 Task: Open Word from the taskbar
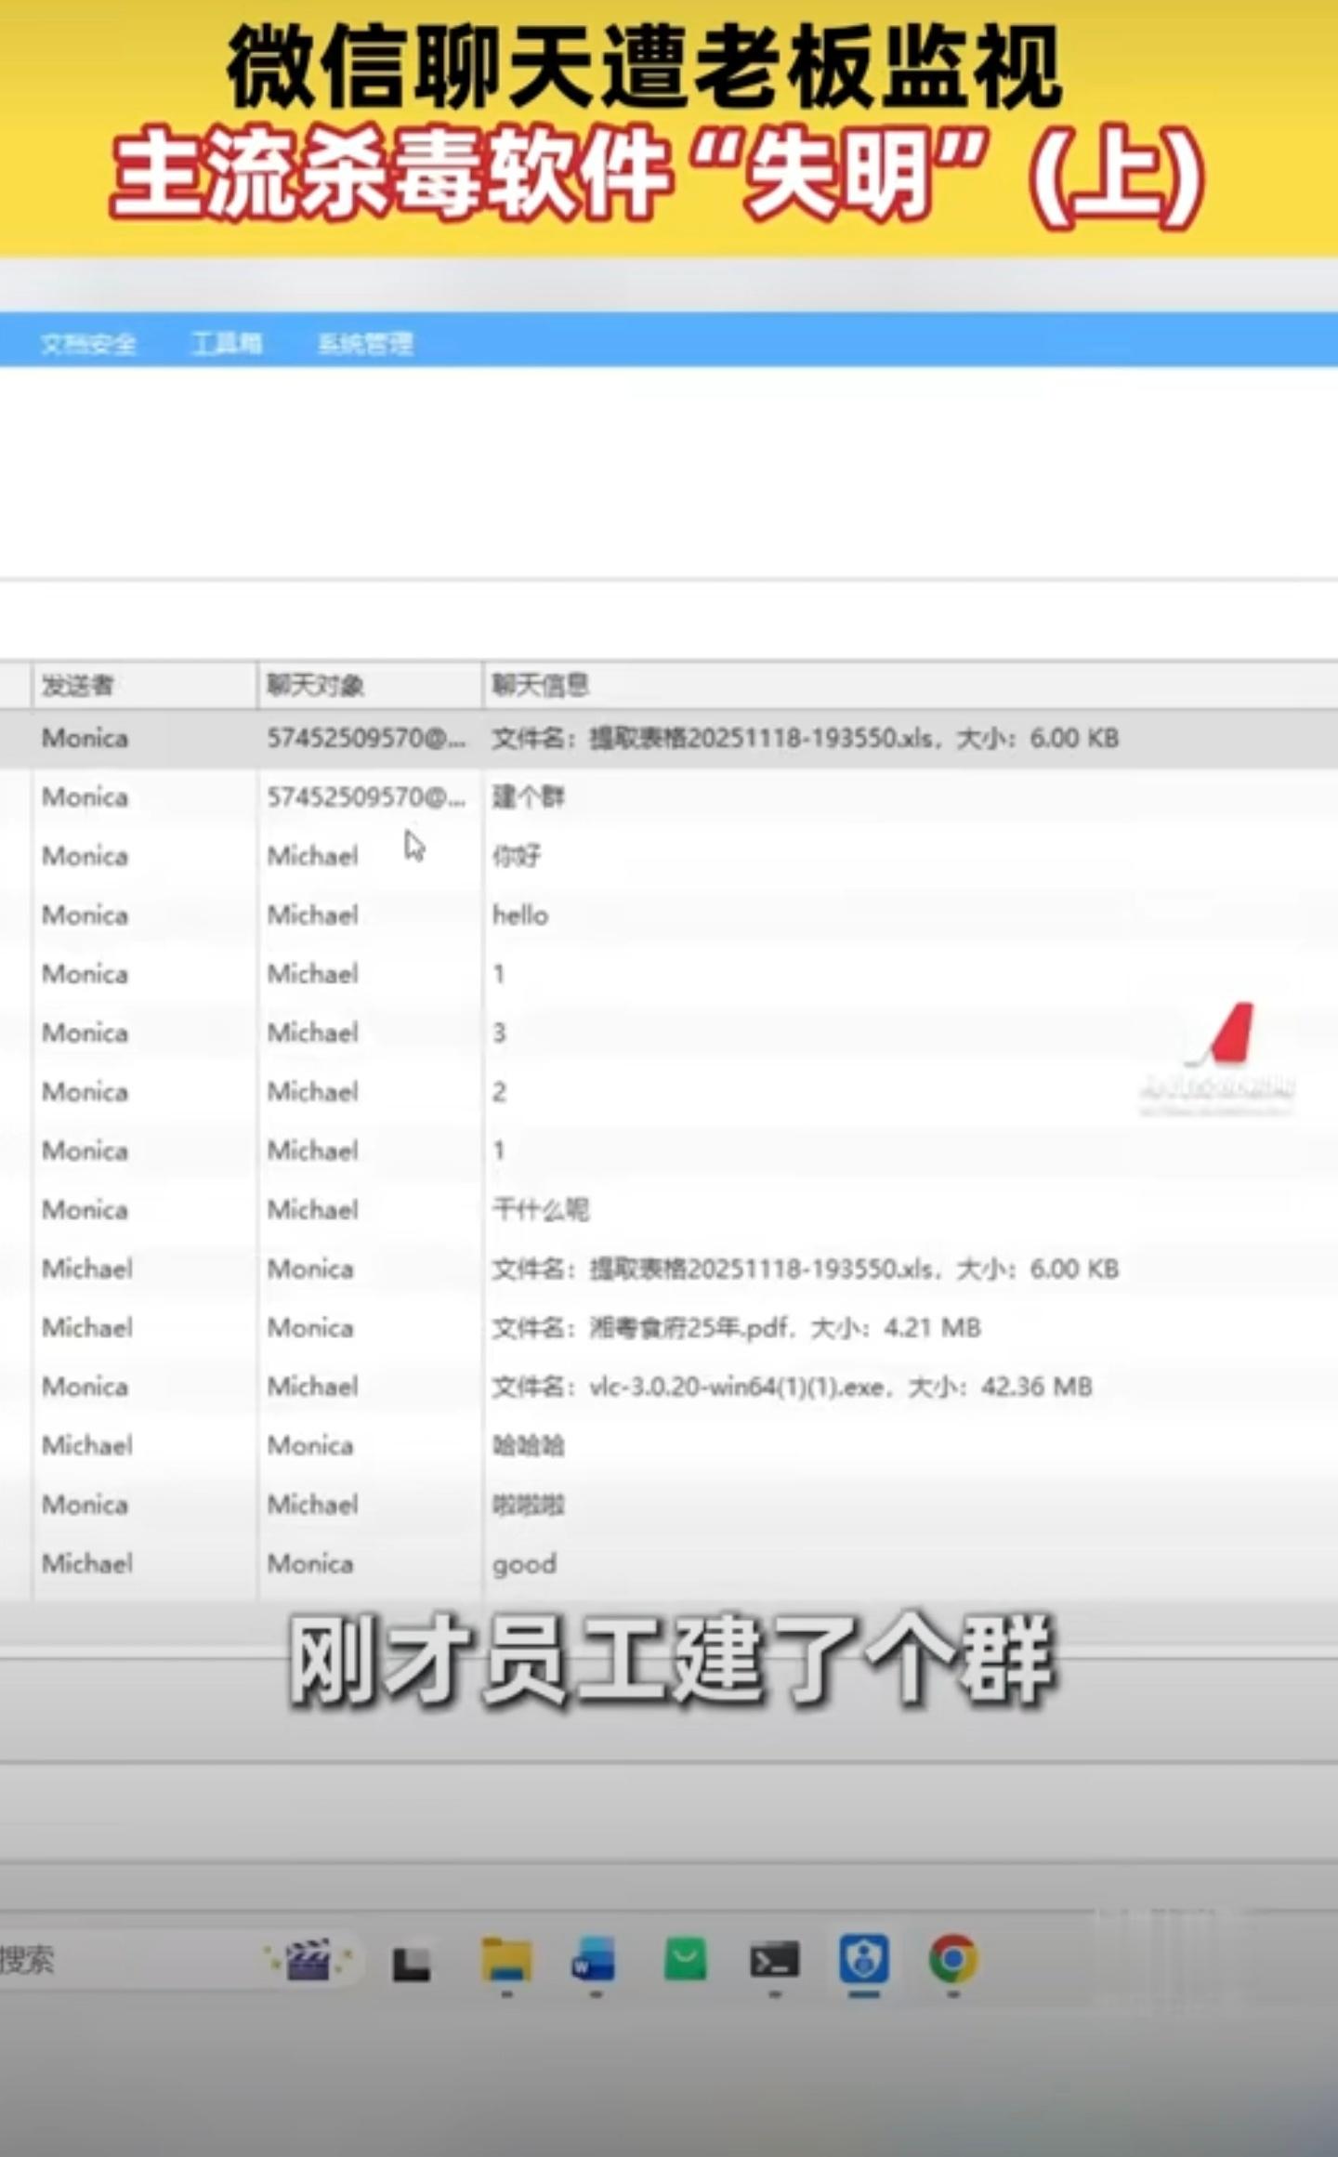594,1960
